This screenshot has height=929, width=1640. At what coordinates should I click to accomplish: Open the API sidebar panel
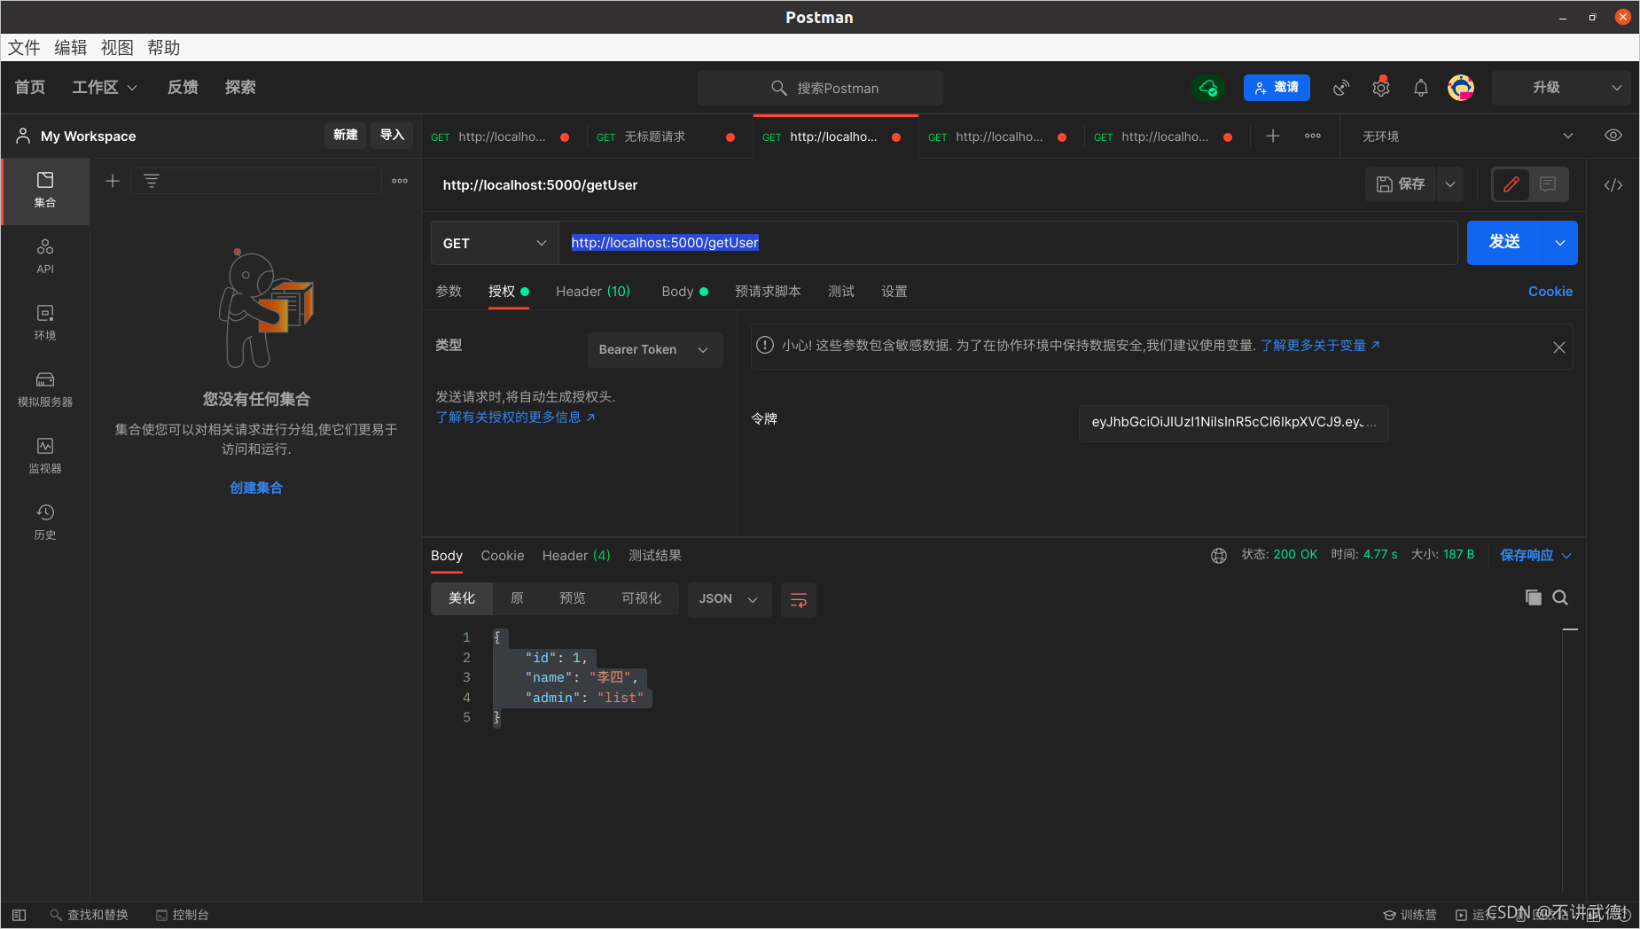[45, 256]
